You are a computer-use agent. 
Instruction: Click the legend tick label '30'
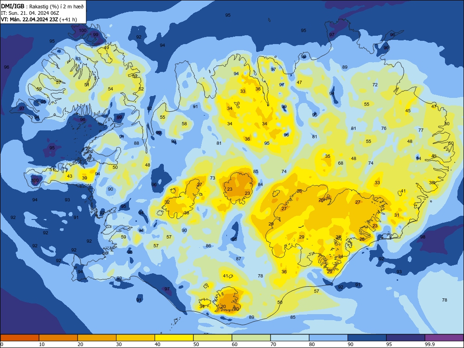coord(119,344)
